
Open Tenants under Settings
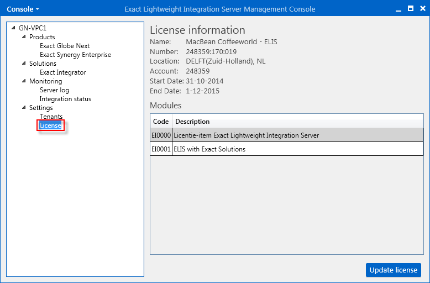pyautogui.click(x=51, y=117)
